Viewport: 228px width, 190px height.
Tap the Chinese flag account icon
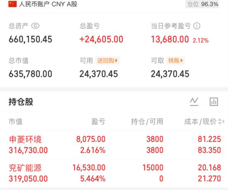coord(13,4)
